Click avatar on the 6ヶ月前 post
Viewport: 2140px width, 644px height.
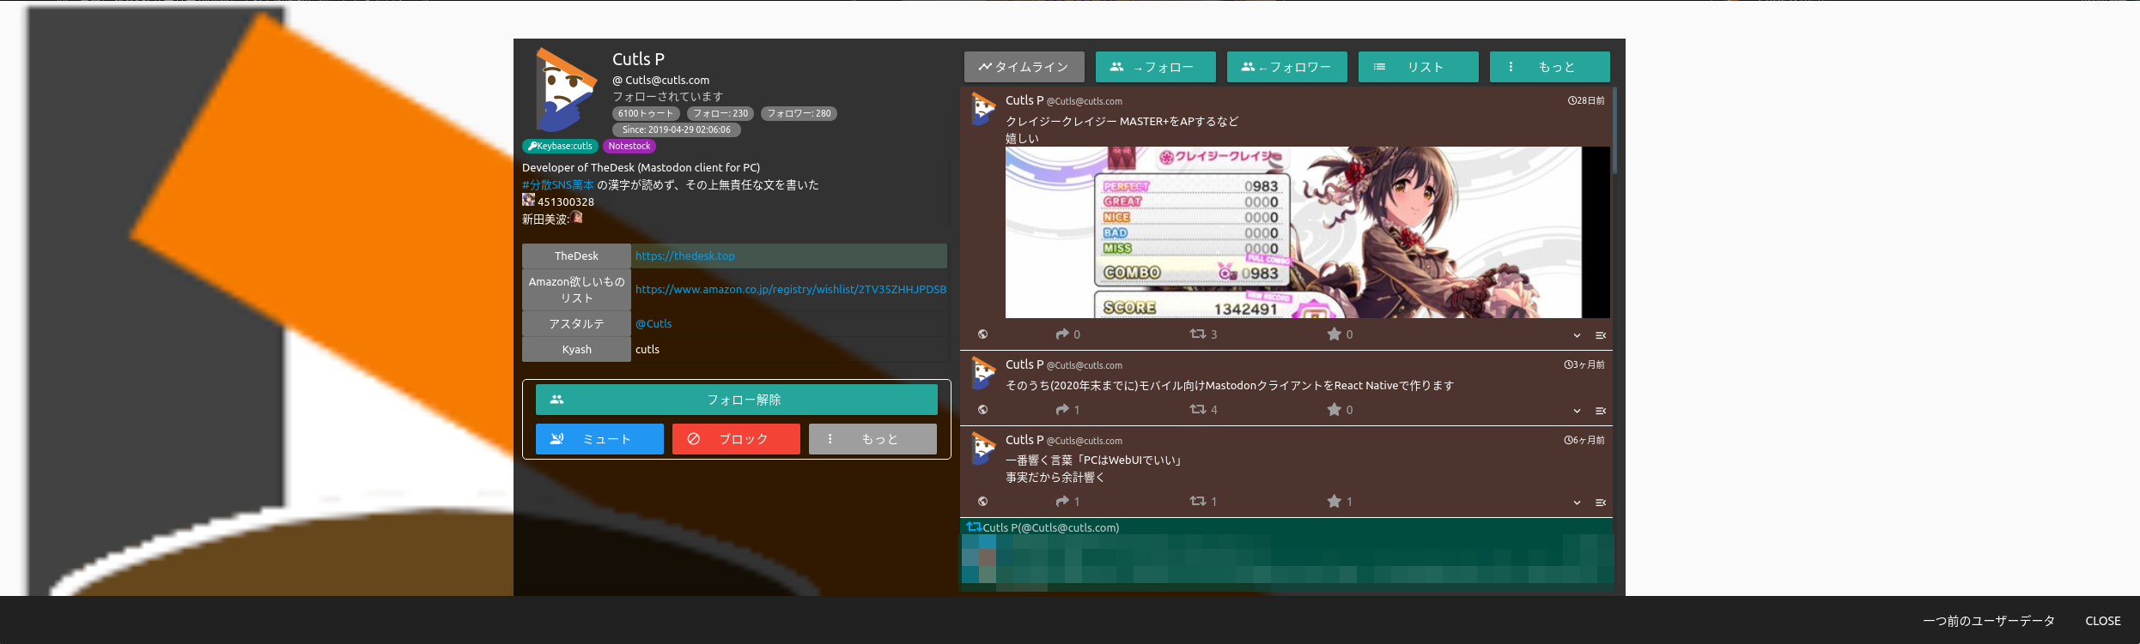(983, 448)
